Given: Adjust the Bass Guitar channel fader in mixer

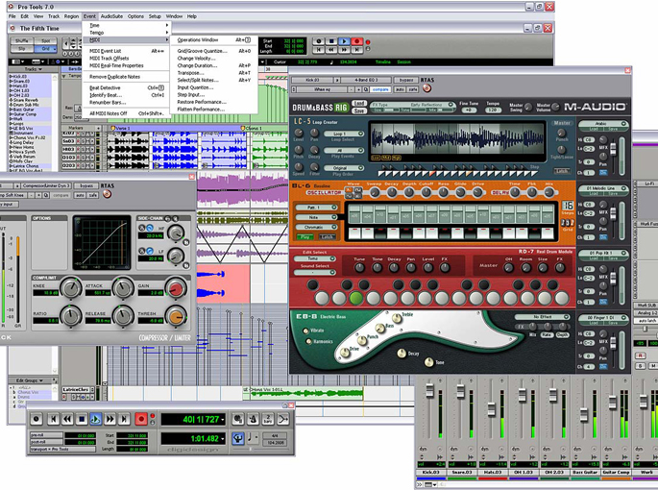Looking at the screenshot, I should tap(584, 416).
